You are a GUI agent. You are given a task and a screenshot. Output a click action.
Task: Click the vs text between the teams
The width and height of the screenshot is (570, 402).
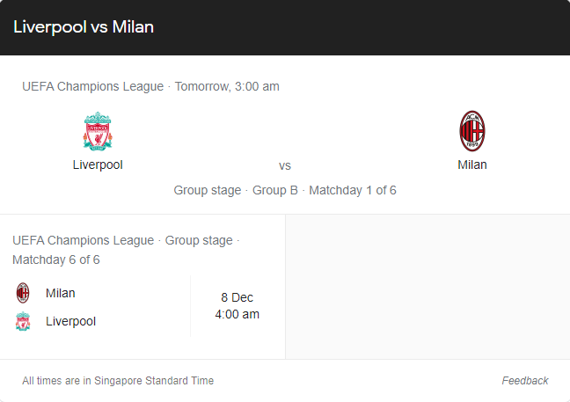285,165
